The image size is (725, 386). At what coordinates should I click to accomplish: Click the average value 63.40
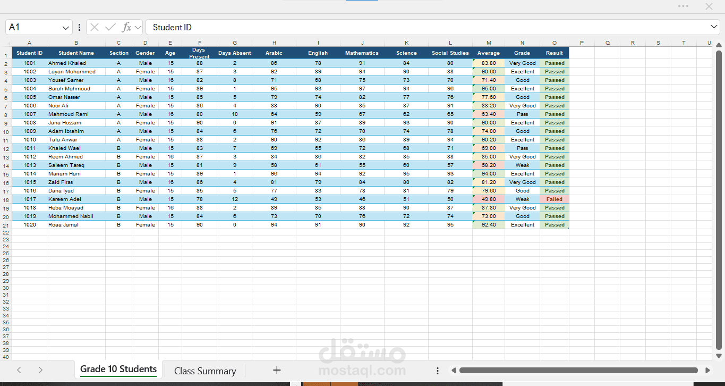pyautogui.click(x=489, y=114)
